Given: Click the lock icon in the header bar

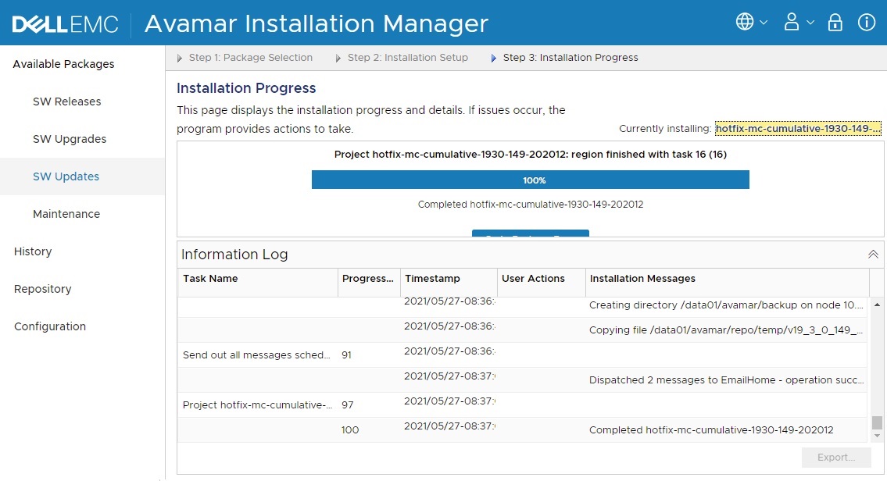Looking at the screenshot, I should pyautogui.click(x=835, y=23).
